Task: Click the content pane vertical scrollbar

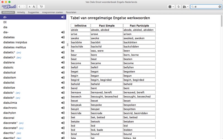Action: [x=222, y=21]
